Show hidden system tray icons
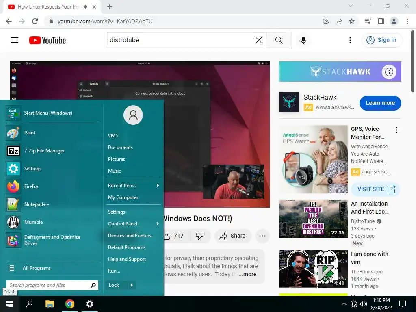Viewport: 416px width, 312px height. (x=344, y=304)
